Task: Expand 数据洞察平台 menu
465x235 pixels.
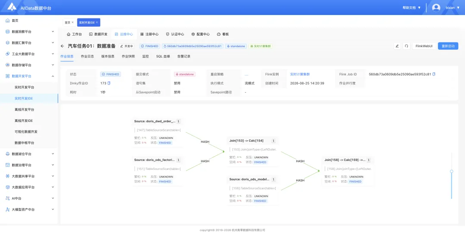Action: [29, 32]
